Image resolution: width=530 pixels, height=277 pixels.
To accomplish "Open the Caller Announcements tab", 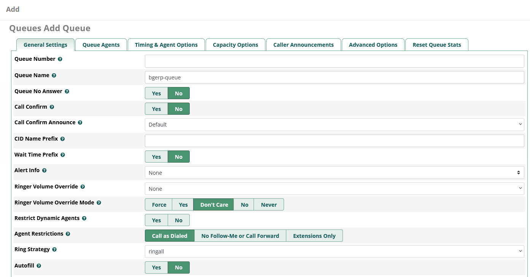I will tap(303, 45).
